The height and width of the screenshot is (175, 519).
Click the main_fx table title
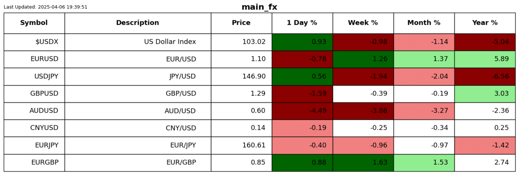click(259, 7)
